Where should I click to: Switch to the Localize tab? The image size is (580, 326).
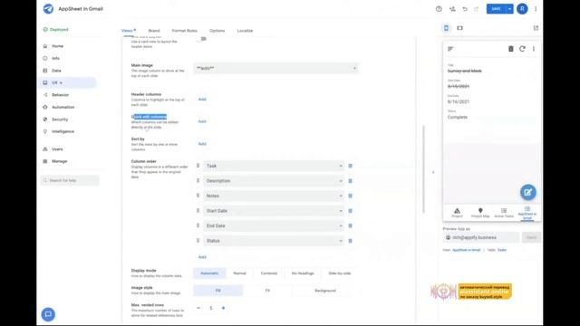[x=245, y=31]
